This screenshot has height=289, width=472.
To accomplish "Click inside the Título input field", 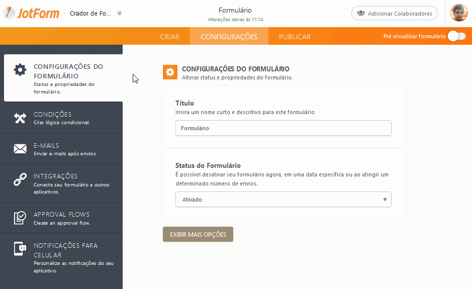I will 284,128.
